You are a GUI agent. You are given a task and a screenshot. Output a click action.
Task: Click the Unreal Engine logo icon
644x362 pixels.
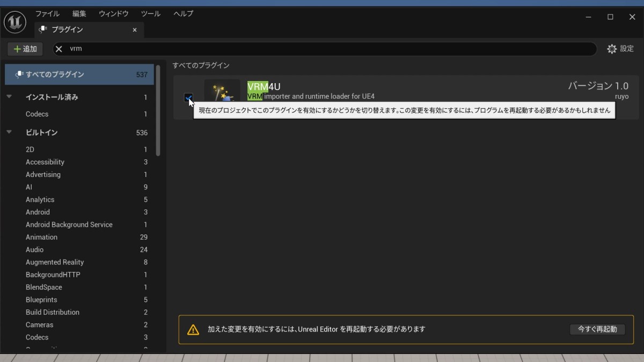(15, 23)
